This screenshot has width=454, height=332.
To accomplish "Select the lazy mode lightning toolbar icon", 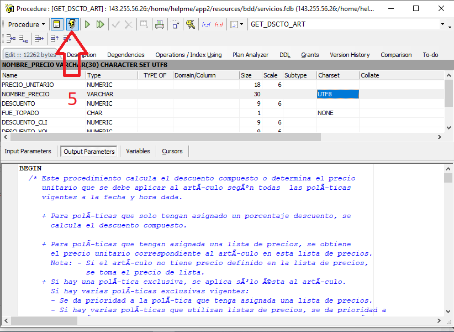I will click(73, 24).
